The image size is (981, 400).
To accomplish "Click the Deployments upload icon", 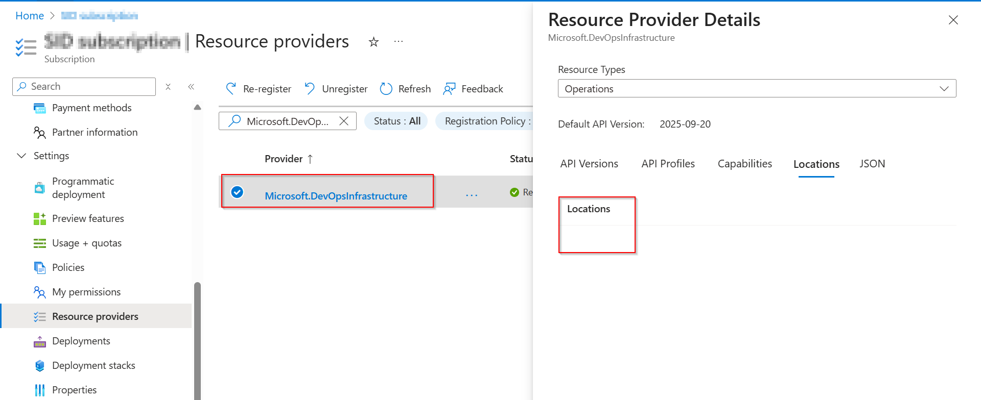I will coord(39,341).
